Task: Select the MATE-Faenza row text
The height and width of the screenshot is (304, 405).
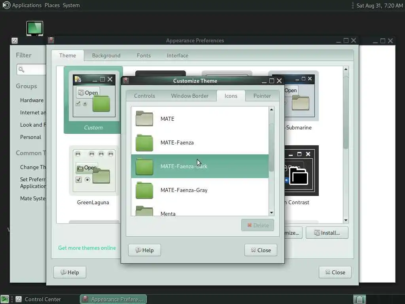Action: pyautogui.click(x=177, y=142)
